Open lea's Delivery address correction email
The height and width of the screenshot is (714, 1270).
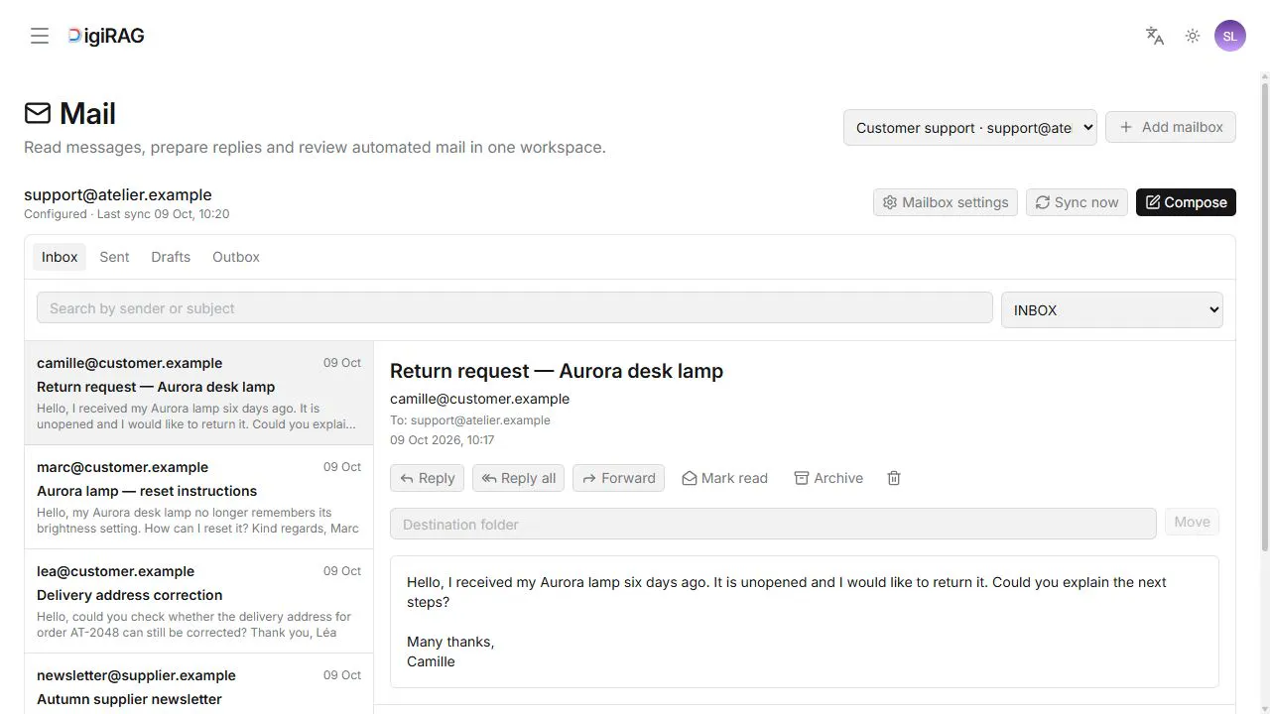tap(199, 601)
